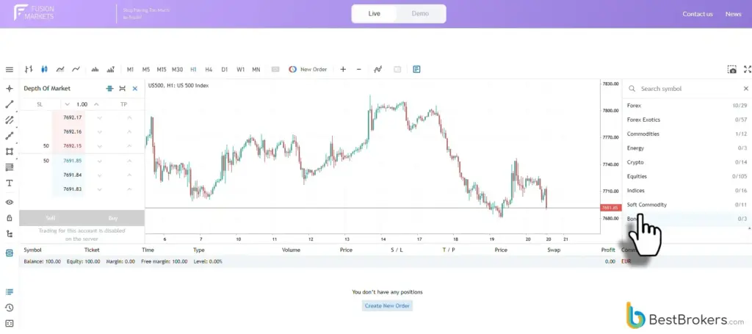The image size is (752, 334).
Task: Open the Contact us link
Action: tap(698, 14)
